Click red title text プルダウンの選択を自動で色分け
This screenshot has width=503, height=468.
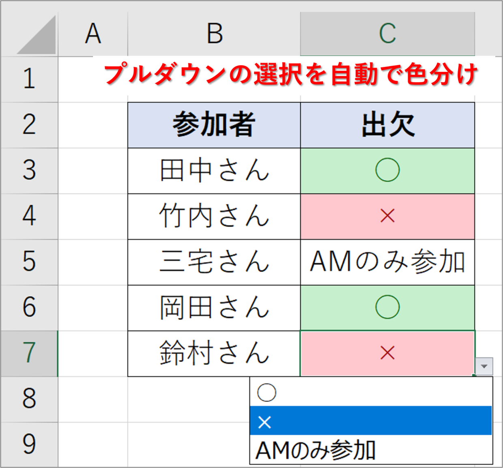click(x=291, y=75)
